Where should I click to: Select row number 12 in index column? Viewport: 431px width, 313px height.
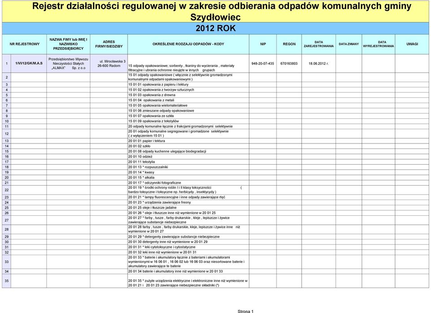click(7, 134)
